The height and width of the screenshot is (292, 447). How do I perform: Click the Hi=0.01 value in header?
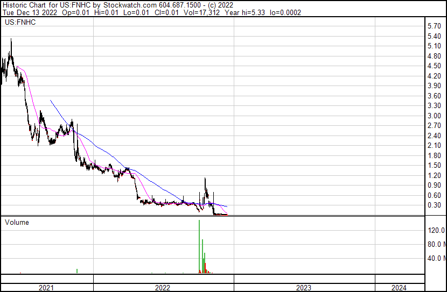(x=106, y=12)
